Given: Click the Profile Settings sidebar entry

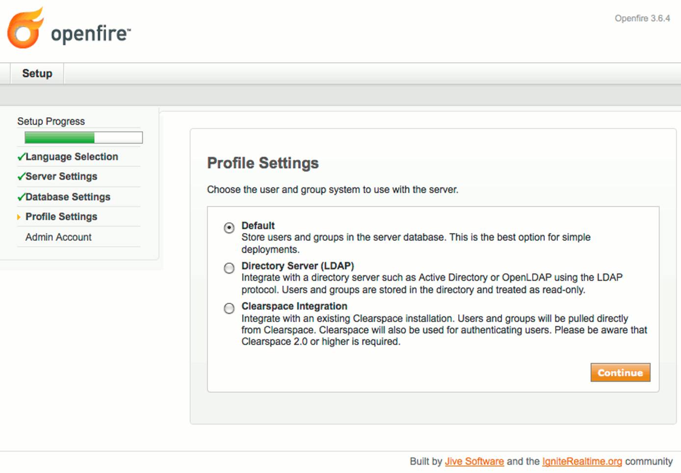Looking at the screenshot, I should click(x=60, y=216).
